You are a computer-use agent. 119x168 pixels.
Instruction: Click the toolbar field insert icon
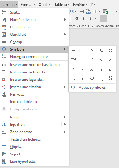81,11
